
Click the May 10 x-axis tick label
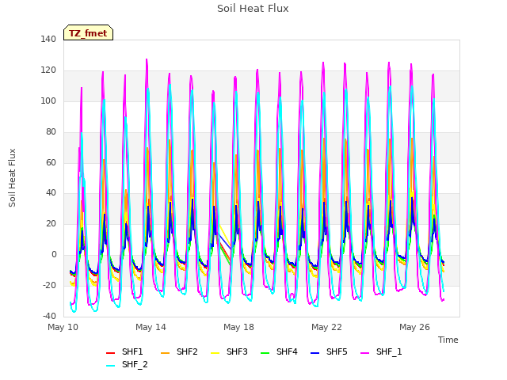click(x=63, y=327)
